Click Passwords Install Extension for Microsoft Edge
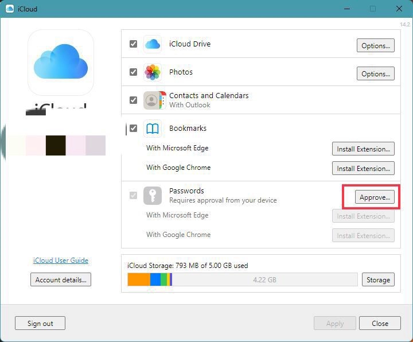 point(363,216)
